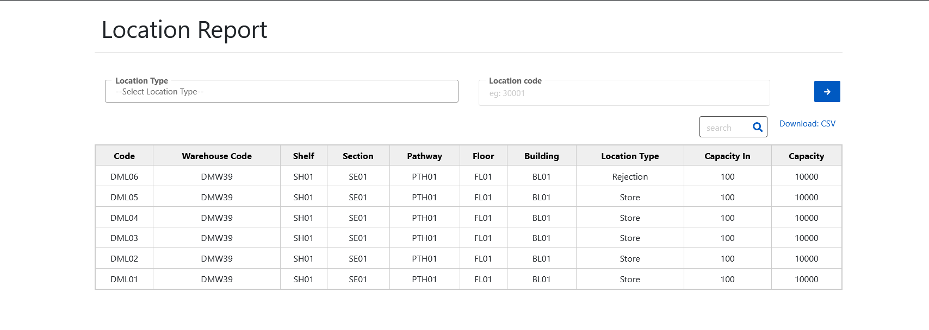Click the Shelf column header
This screenshot has height=330, width=929.
coord(304,156)
